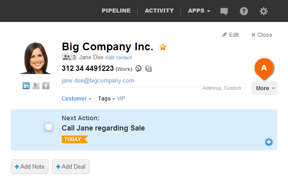Screen dimensions: 288x179
Task: Open the help question mark icon
Action: pyautogui.click(x=244, y=11)
